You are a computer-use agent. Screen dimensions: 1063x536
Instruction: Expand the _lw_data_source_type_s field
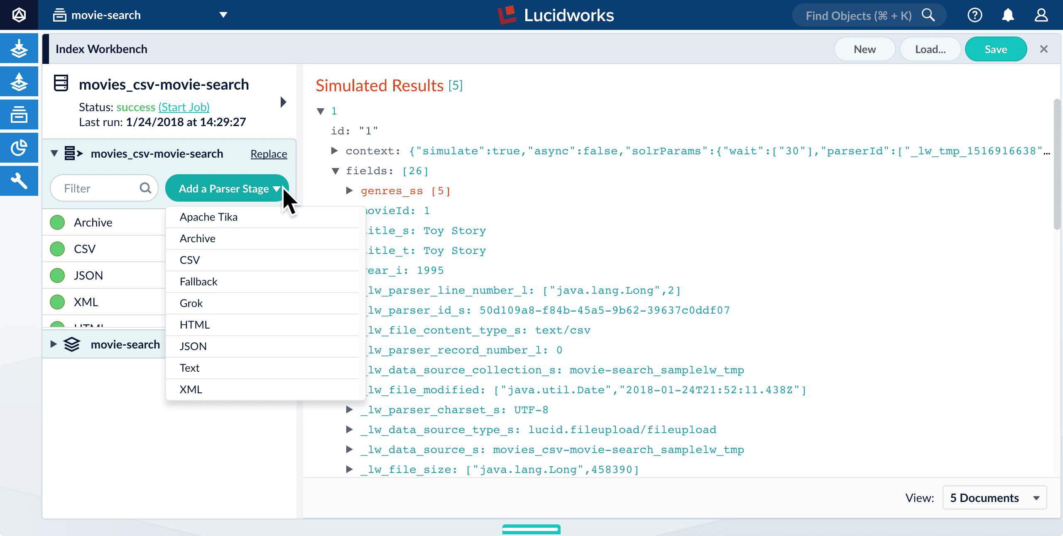(x=350, y=429)
